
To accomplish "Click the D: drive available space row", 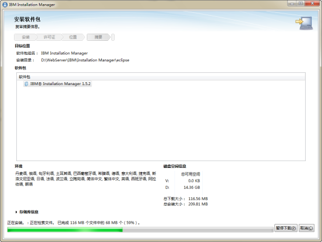I will [x=183, y=188].
